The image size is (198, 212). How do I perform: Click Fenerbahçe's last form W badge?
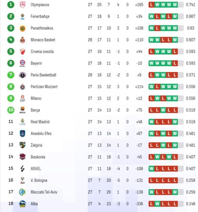(175, 17)
